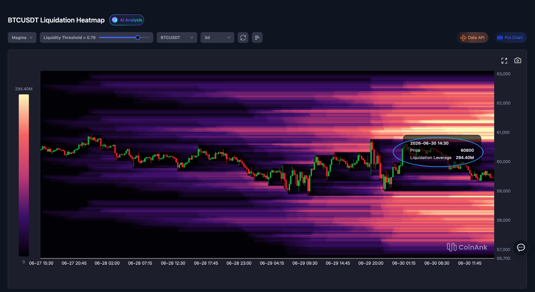This screenshot has width=535, height=292.
Task: Click the Data API orange icon
Action: [463, 38]
